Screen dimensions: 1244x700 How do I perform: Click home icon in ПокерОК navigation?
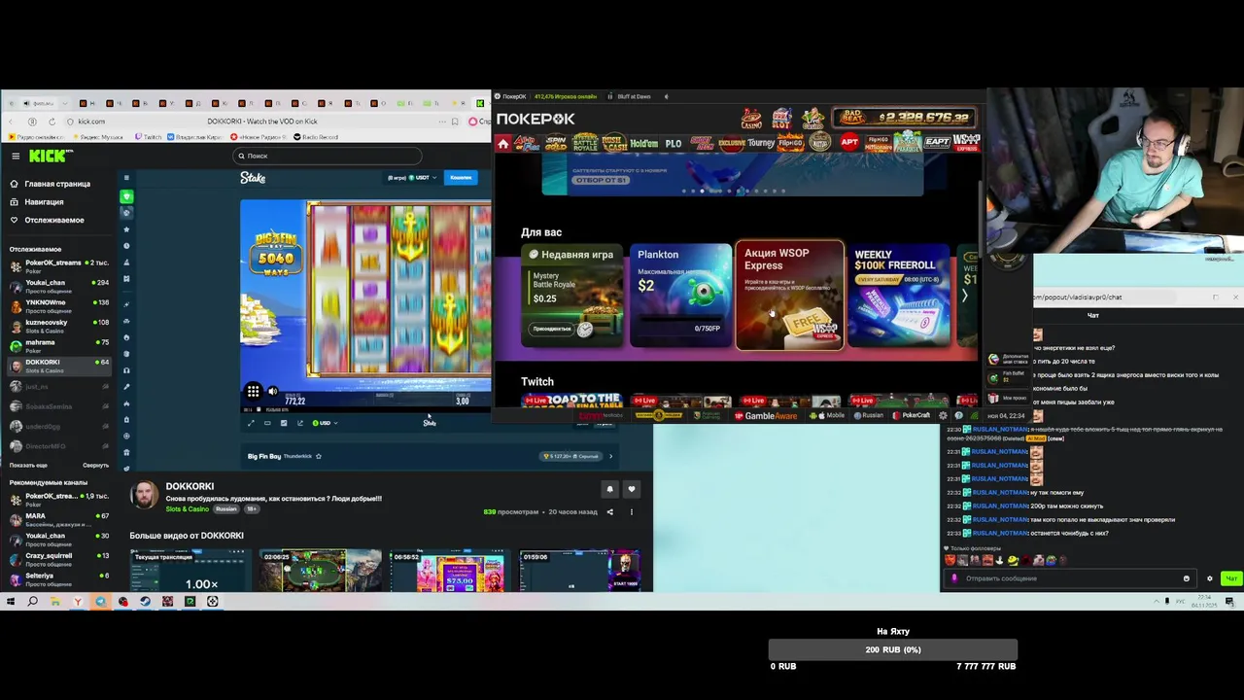point(502,144)
